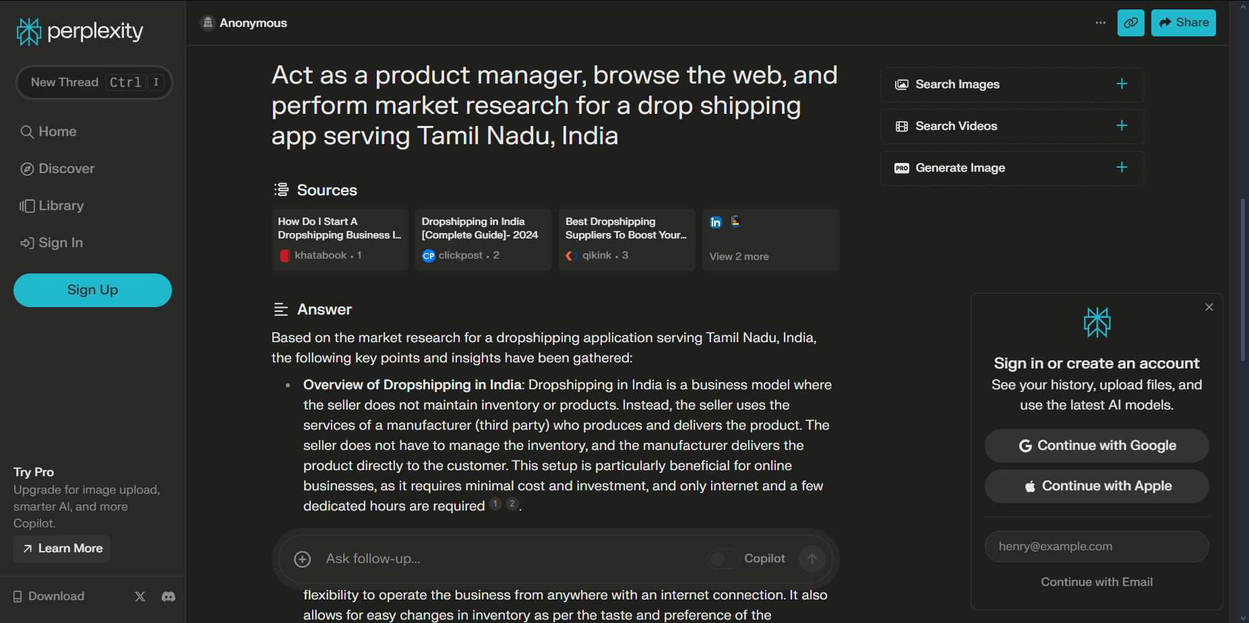Image resolution: width=1249 pixels, height=623 pixels.
Task: Continue with Google
Action: click(x=1097, y=446)
